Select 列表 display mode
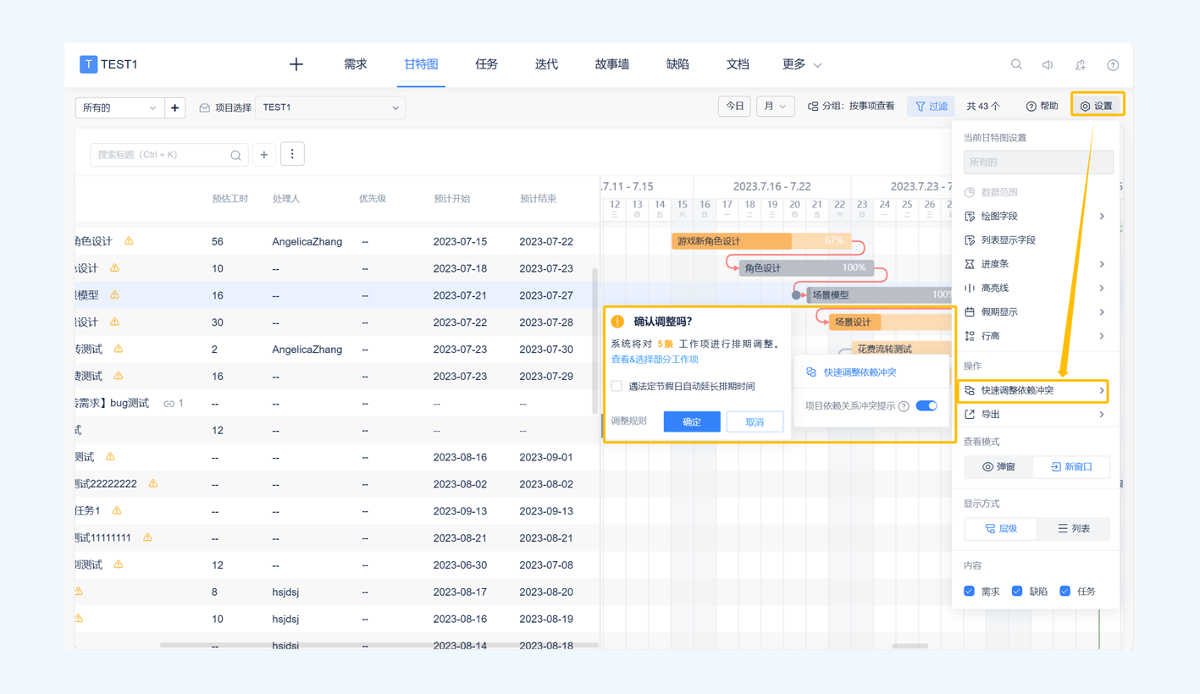The width and height of the screenshot is (1200, 694). pos(1074,529)
